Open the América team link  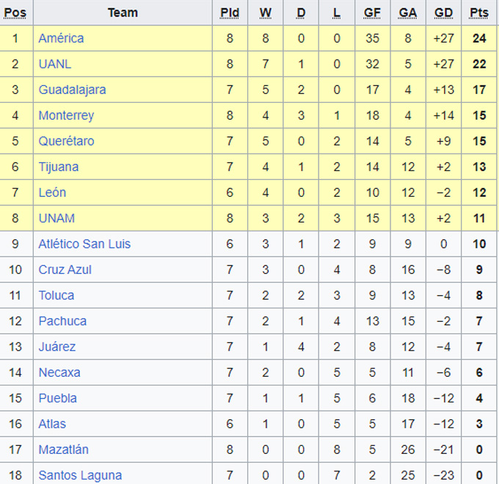[x=61, y=38]
